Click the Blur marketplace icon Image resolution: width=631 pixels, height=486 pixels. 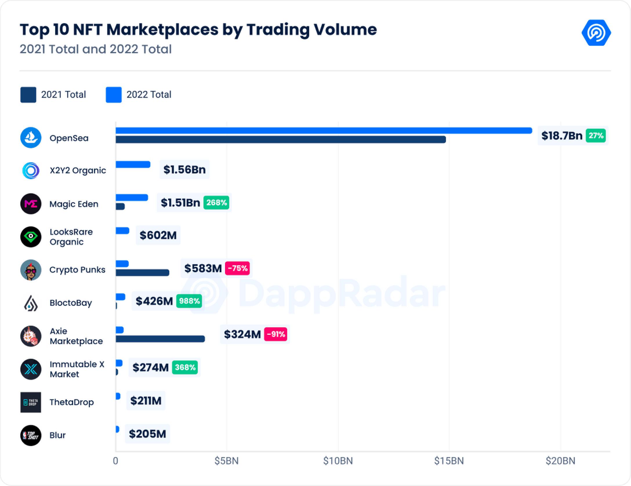point(31,435)
